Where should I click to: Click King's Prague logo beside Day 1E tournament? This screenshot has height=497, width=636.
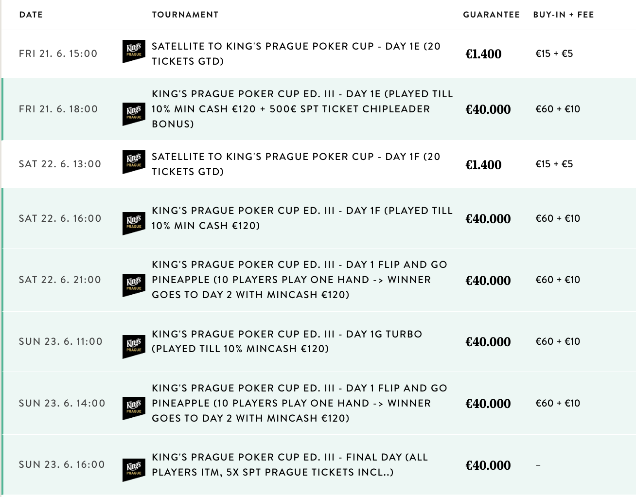click(134, 114)
